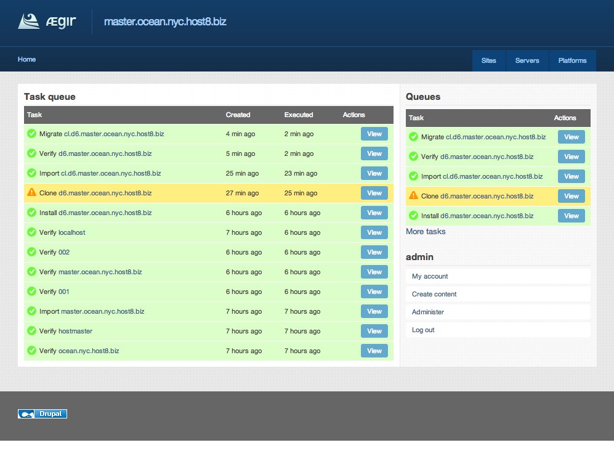Viewport: 614px width, 453px height.
Task: Click the Drupal logo in the footer
Action: 42,414
